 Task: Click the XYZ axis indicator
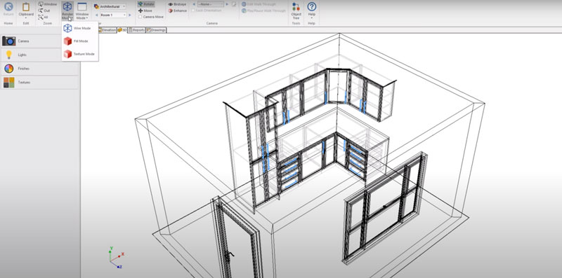pos(116,257)
